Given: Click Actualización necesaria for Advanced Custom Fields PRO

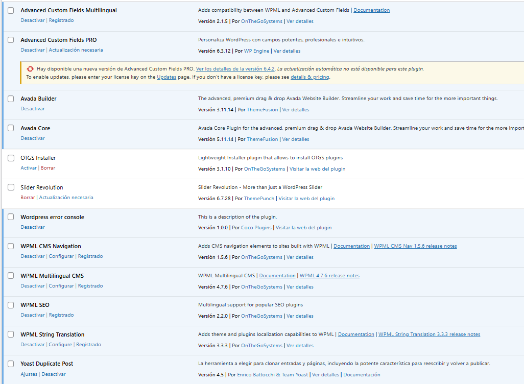Looking at the screenshot, I should click(76, 50).
